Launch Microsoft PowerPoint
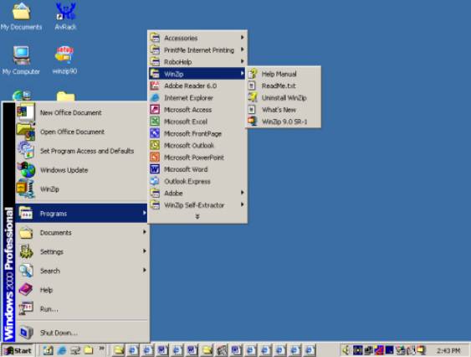 [x=197, y=158]
